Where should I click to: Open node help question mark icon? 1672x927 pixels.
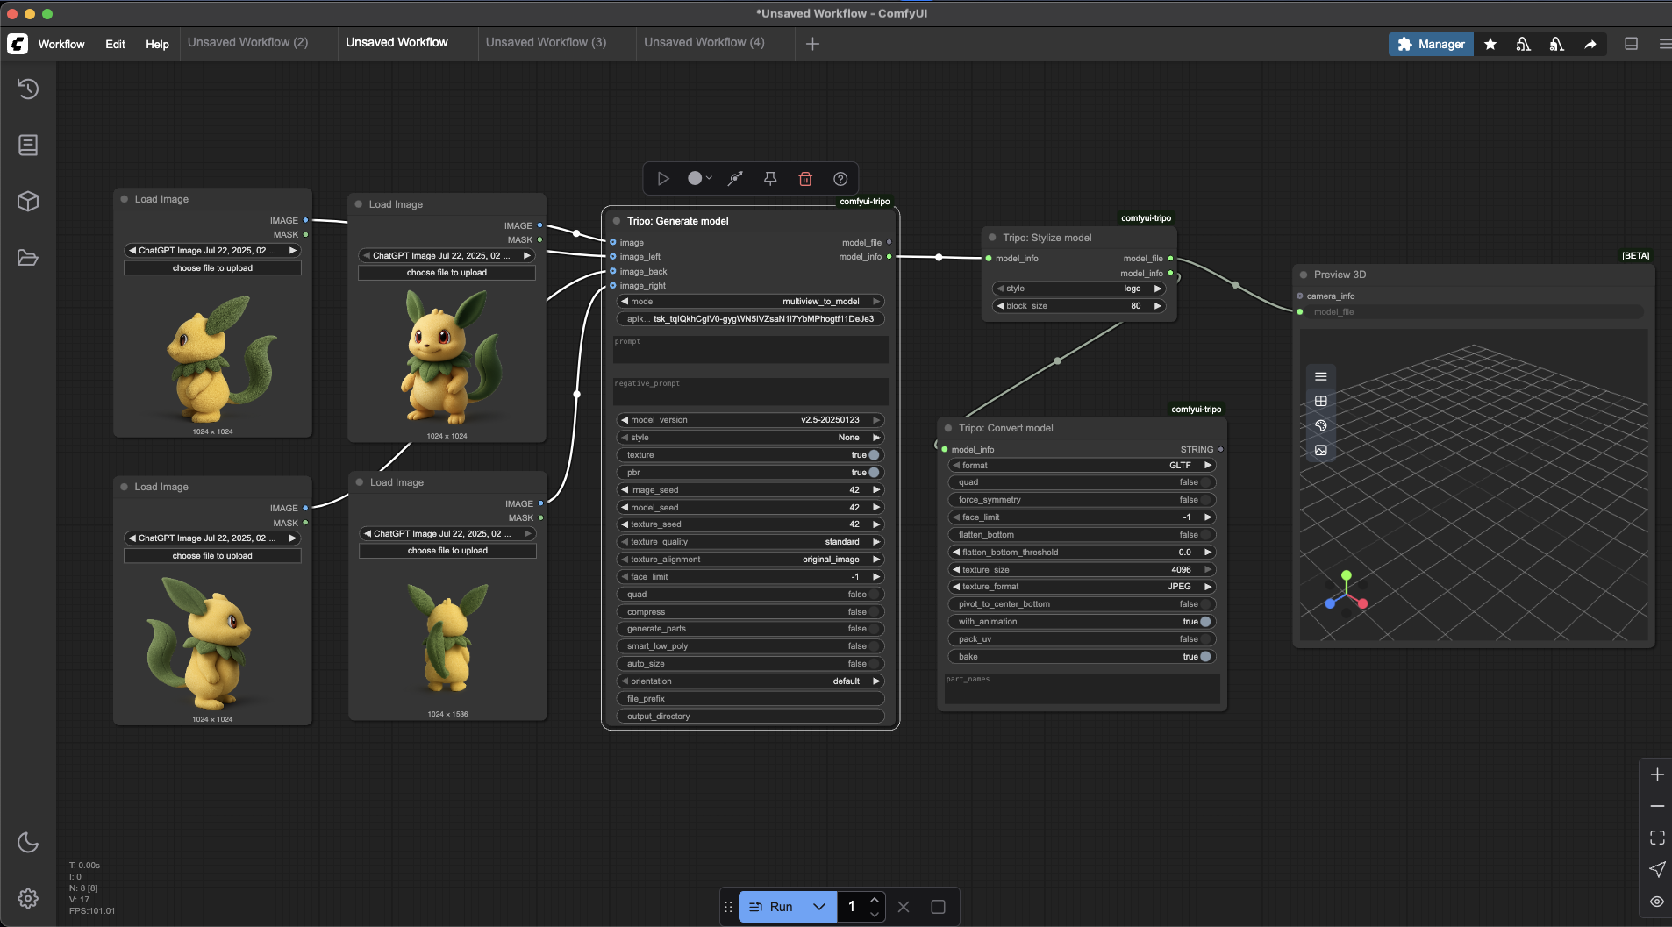pyautogui.click(x=840, y=179)
